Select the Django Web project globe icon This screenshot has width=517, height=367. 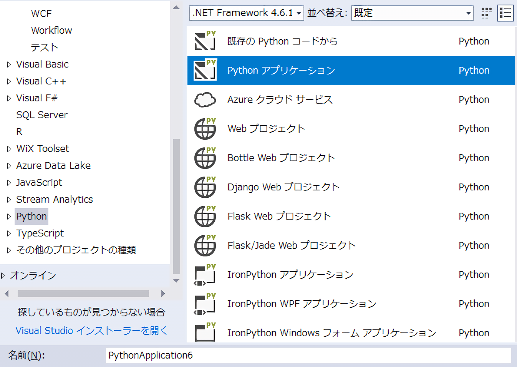pos(205,187)
